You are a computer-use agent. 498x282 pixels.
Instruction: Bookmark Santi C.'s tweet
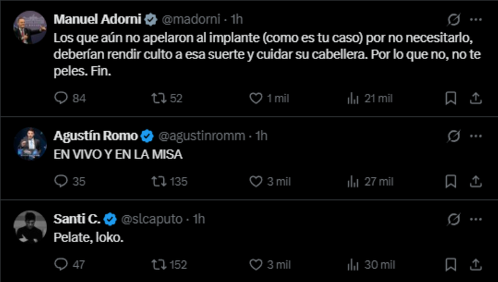(451, 264)
